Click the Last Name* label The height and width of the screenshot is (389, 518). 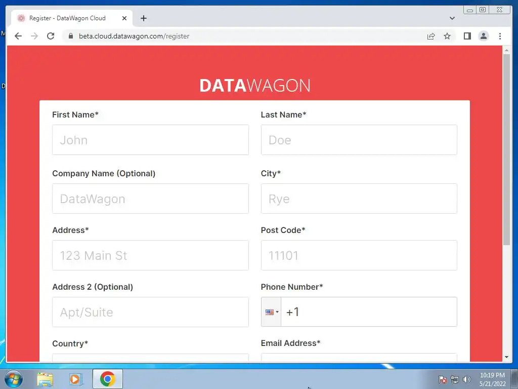pyautogui.click(x=283, y=115)
